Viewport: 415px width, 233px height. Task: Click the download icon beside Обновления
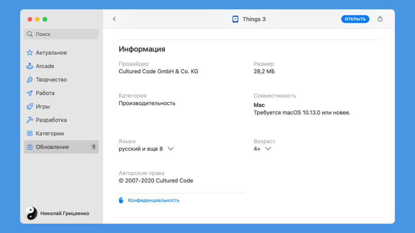coord(30,147)
